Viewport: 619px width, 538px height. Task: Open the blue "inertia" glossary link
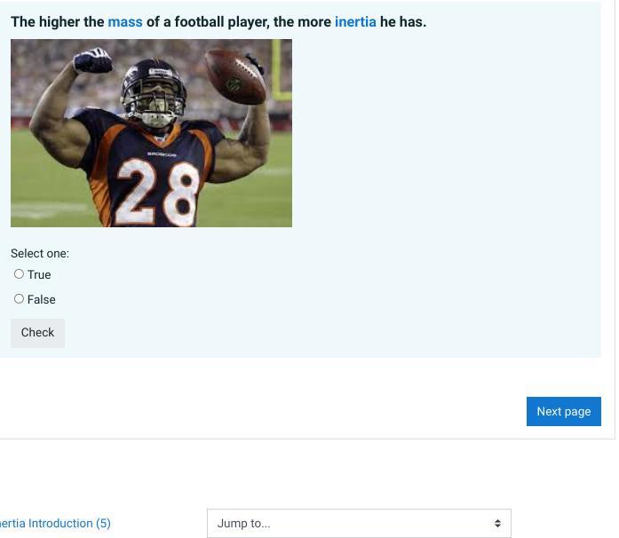point(355,21)
